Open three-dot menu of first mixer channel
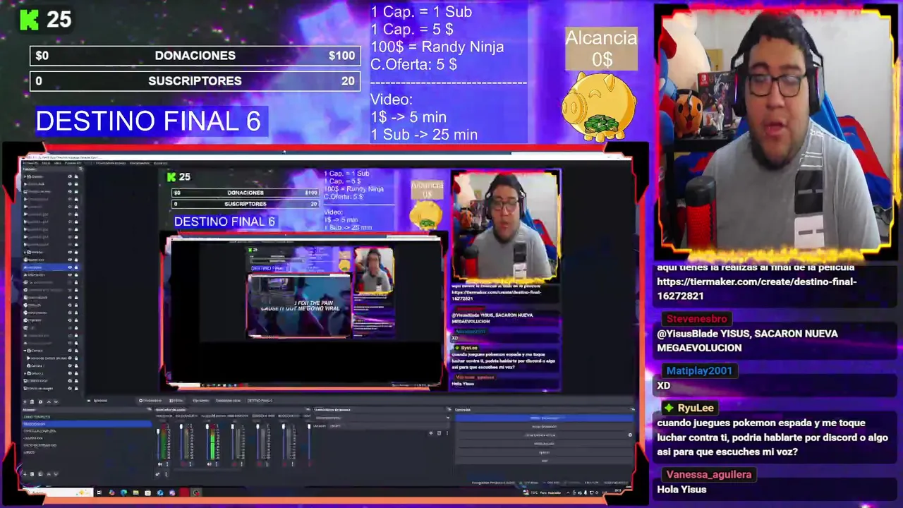This screenshot has height=508, width=903. (167, 464)
